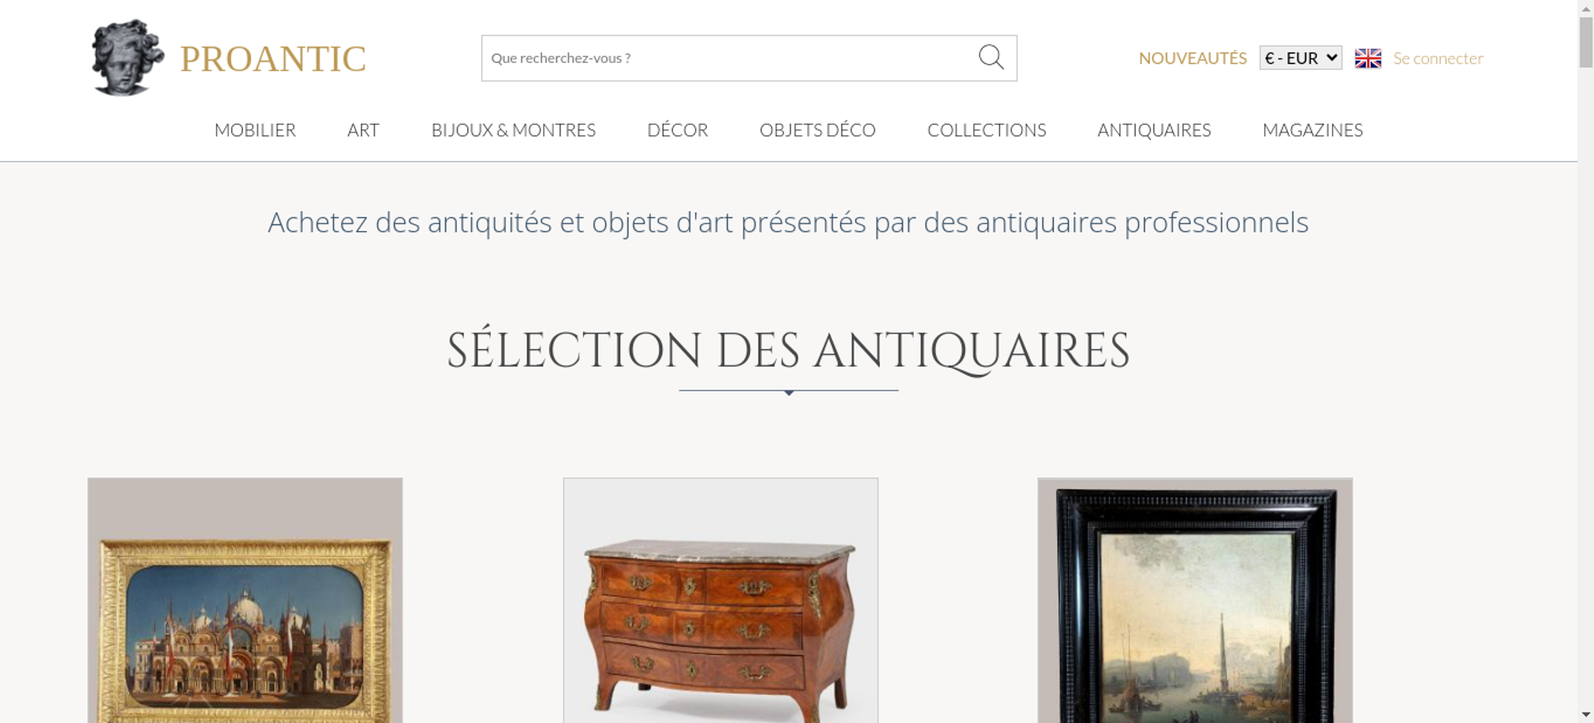Image resolution: width=1594 pixels, height=723 pixels.
Task: Open the Venice basilica painting thumbnail
Action: click(x=245, y=600)
